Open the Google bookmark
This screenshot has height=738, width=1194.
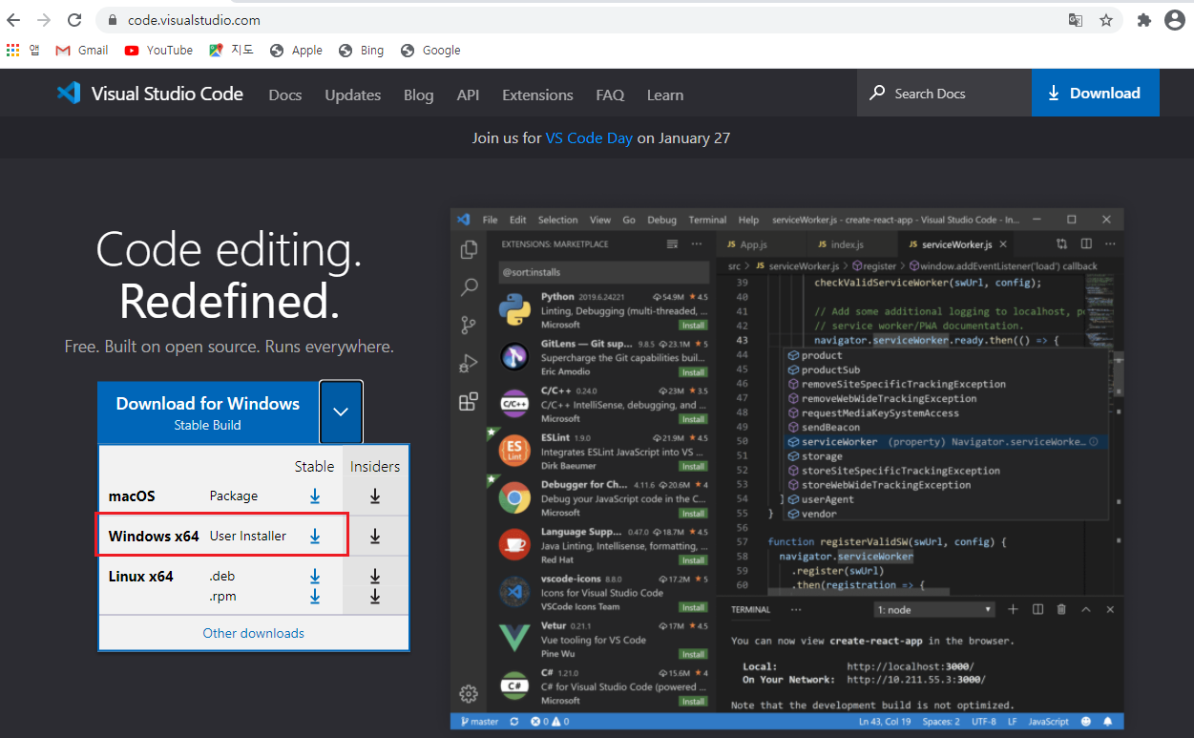click(430, 51)
